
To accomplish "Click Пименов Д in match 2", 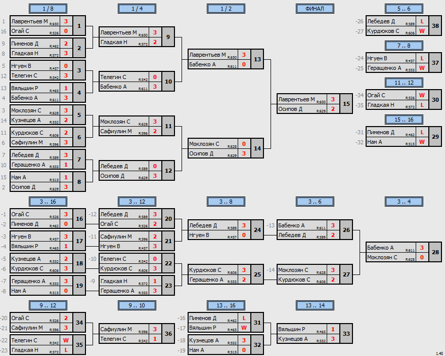I will (25, 44).
